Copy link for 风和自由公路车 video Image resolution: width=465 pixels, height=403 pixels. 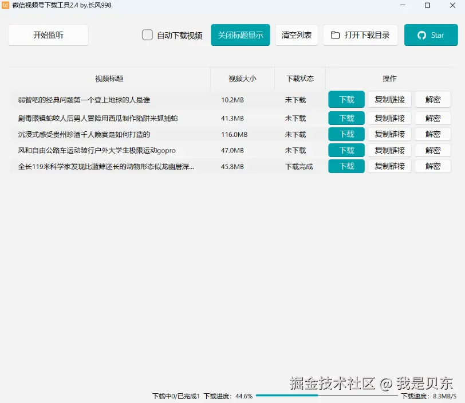pyautogui.click(x=389, y=150)
